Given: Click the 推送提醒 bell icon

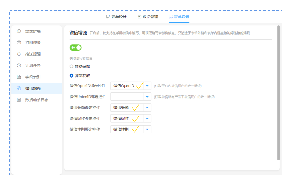Looking at the screenshot, I should 19,54.
